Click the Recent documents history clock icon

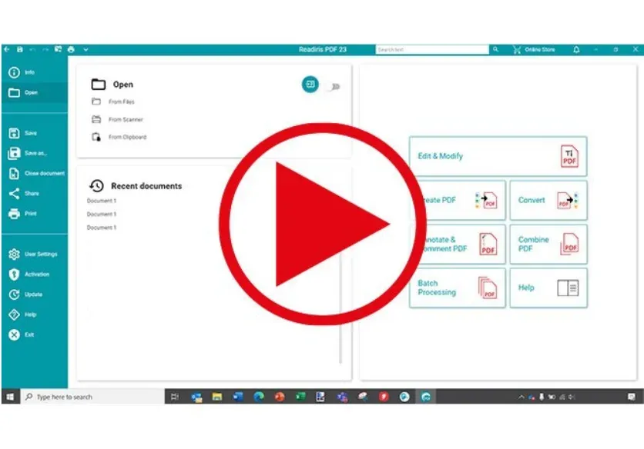coord(96,186)
